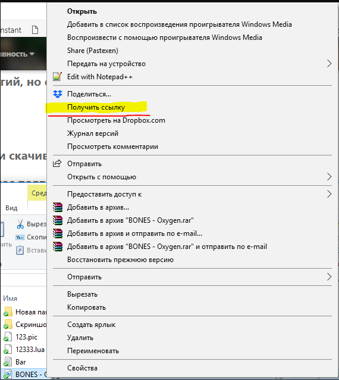This screenshot has width=339, height=380.
Task: Click the 123.pic file icon
Action: [x=8, y=337]
